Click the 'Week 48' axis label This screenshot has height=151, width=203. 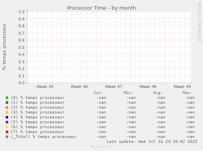click(148, 87)
